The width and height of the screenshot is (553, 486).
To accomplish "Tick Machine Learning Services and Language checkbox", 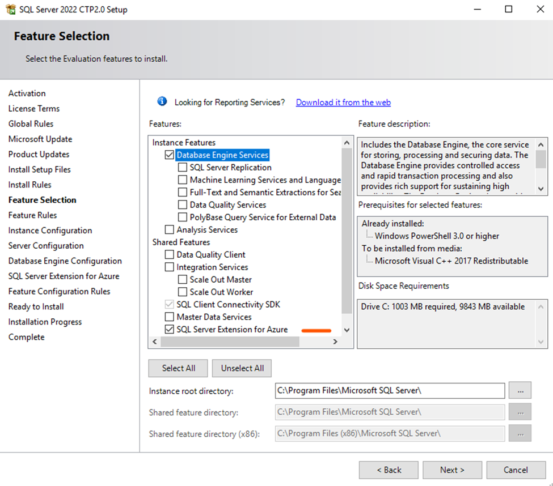I will pyautogui.click(x=182, y=180).
